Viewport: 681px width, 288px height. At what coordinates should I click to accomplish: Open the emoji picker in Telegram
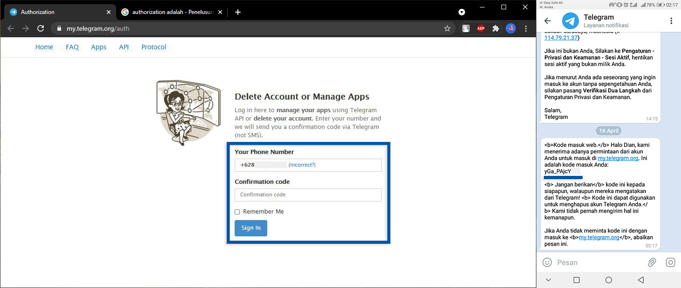point(547,262)
